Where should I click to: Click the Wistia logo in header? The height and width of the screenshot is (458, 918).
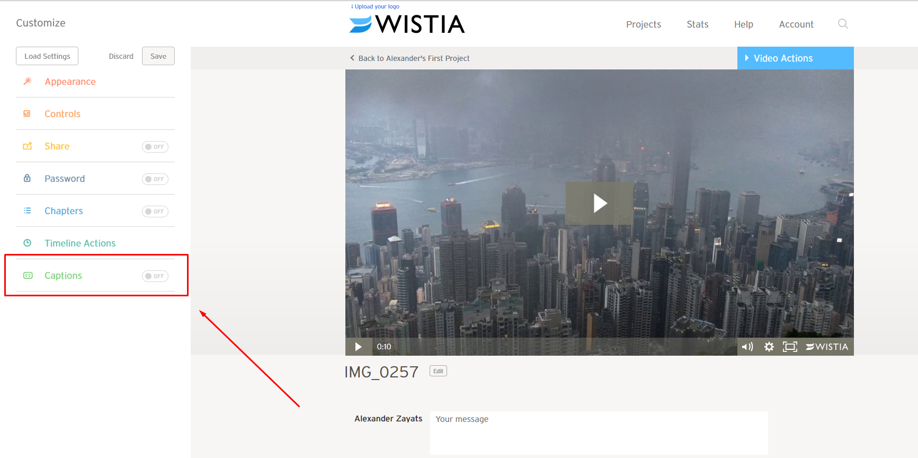407,24
